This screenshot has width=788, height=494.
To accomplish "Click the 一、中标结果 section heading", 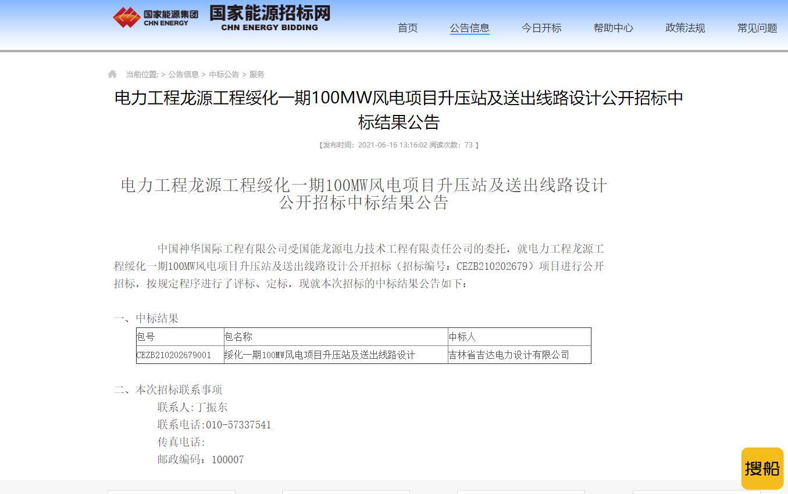I will [146, 318].
